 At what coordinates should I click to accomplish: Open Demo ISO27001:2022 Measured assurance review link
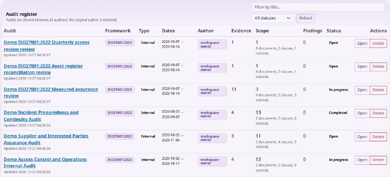click(51, 93)
